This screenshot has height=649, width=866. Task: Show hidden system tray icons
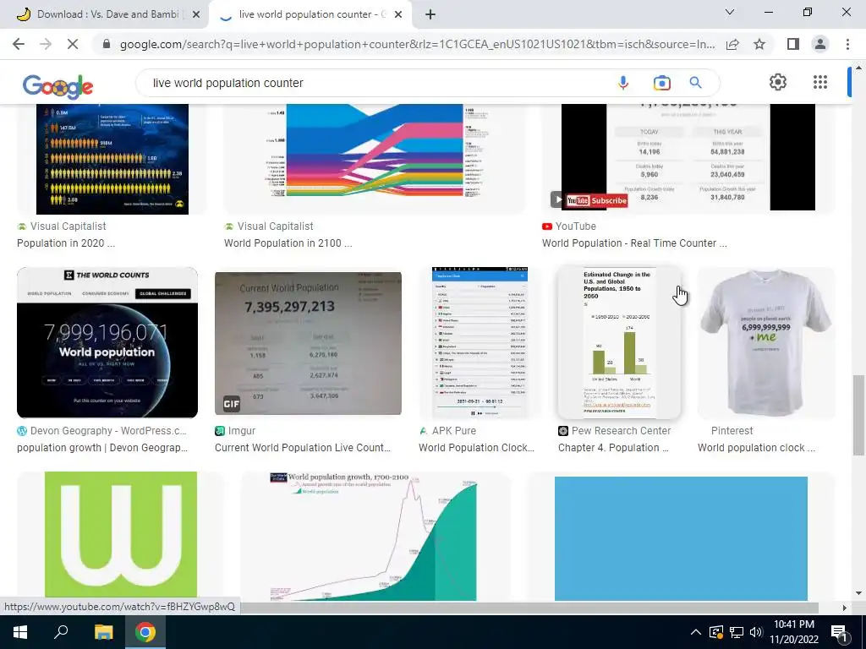[x=696, y=632]
